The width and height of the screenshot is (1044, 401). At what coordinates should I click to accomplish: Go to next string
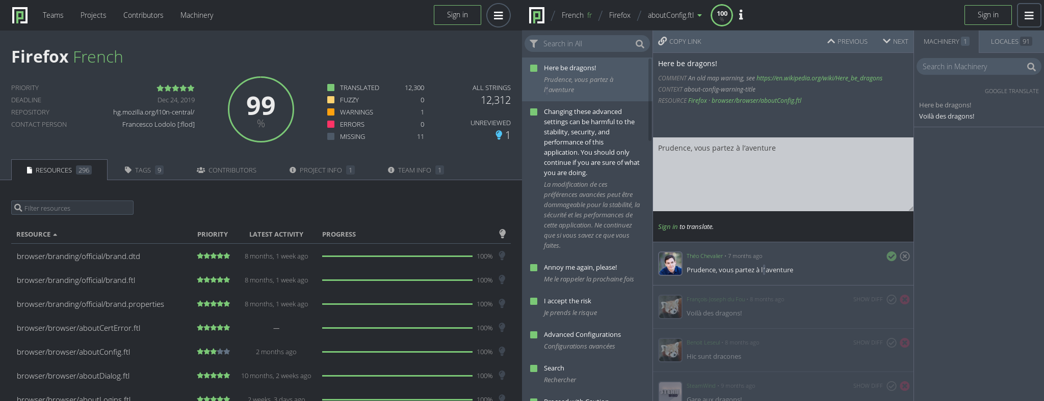point(896,41)
